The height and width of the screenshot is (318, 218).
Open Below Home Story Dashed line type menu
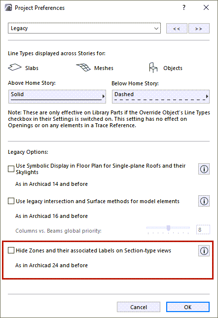(161, 97)
